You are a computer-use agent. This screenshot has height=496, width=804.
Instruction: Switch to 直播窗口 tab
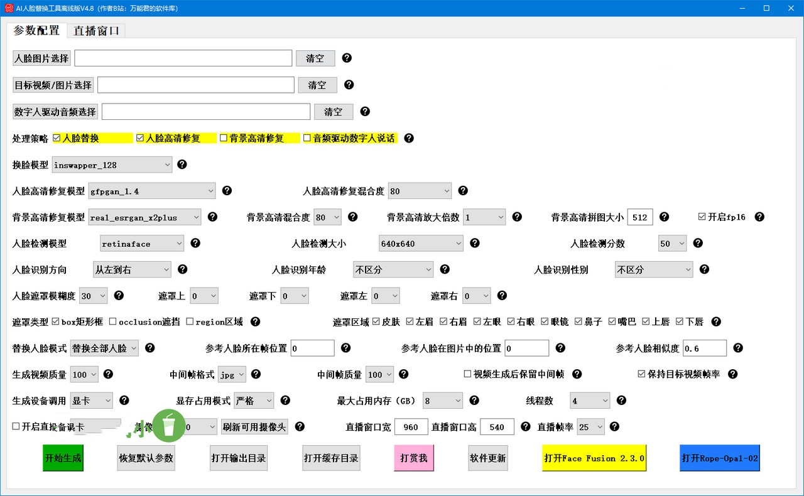[x=96, y=31]
